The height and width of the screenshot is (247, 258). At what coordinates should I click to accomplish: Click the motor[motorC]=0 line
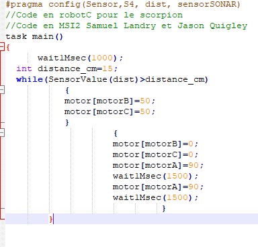tap(155, 154)
